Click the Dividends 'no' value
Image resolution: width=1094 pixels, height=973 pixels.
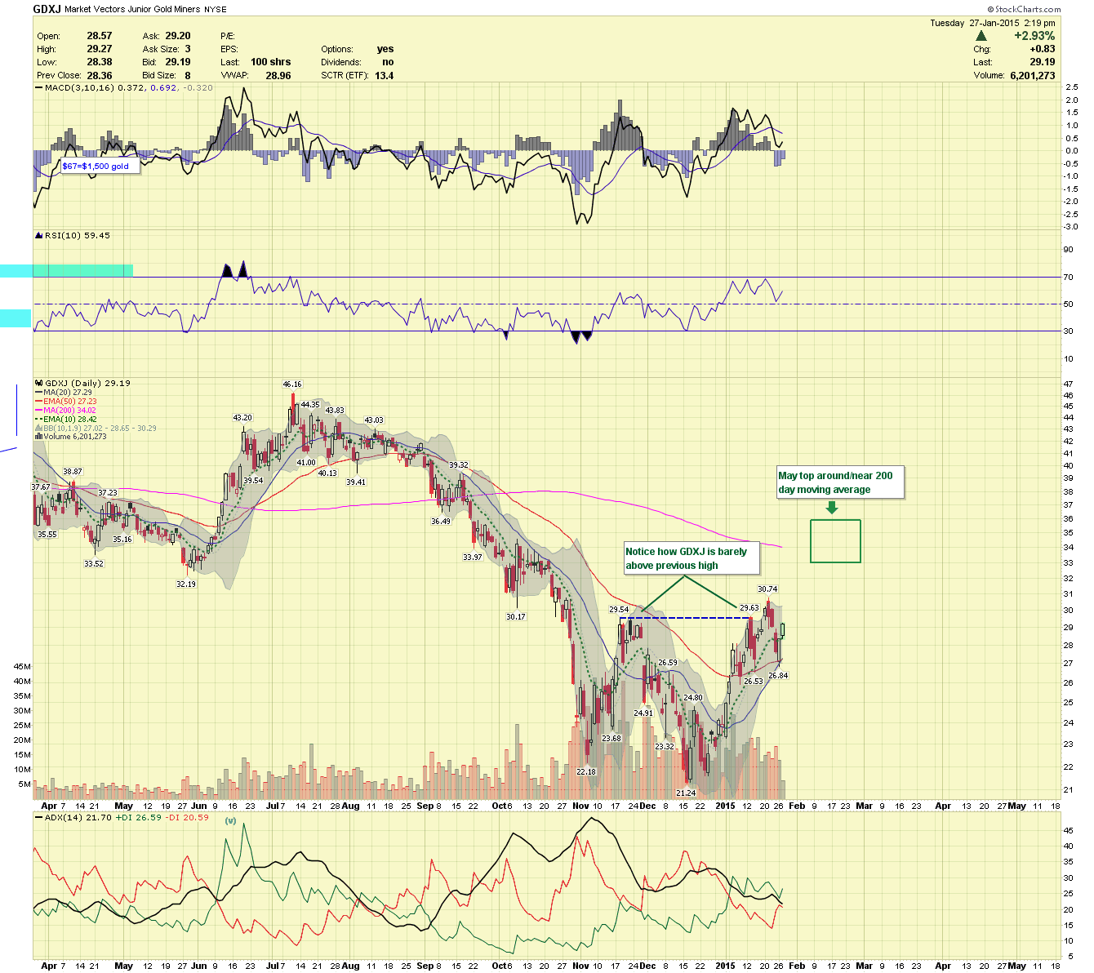[388, 62]
